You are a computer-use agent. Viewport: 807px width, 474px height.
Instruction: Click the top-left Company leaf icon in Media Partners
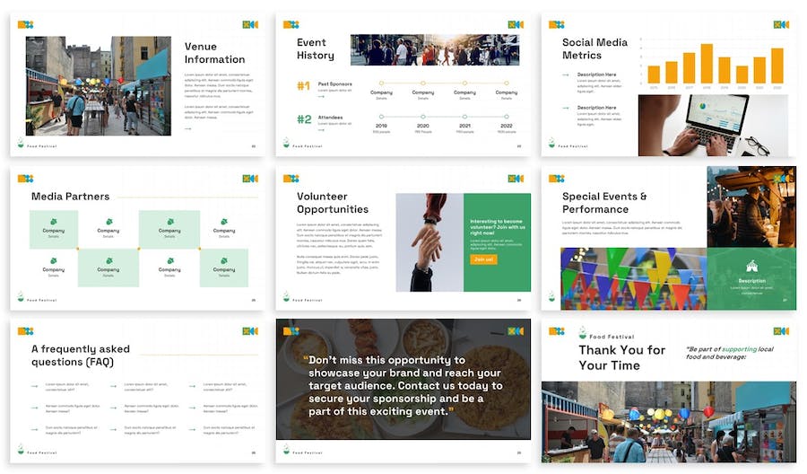pos(54,221)
